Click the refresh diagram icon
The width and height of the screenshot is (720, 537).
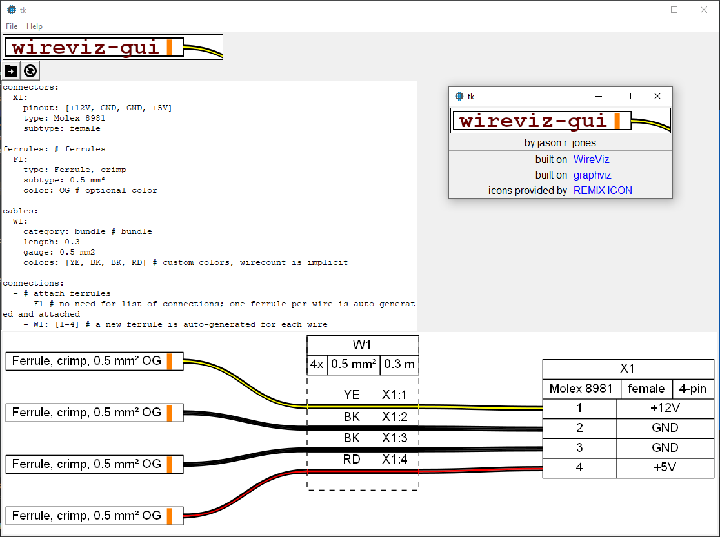(x=30, y=71)
